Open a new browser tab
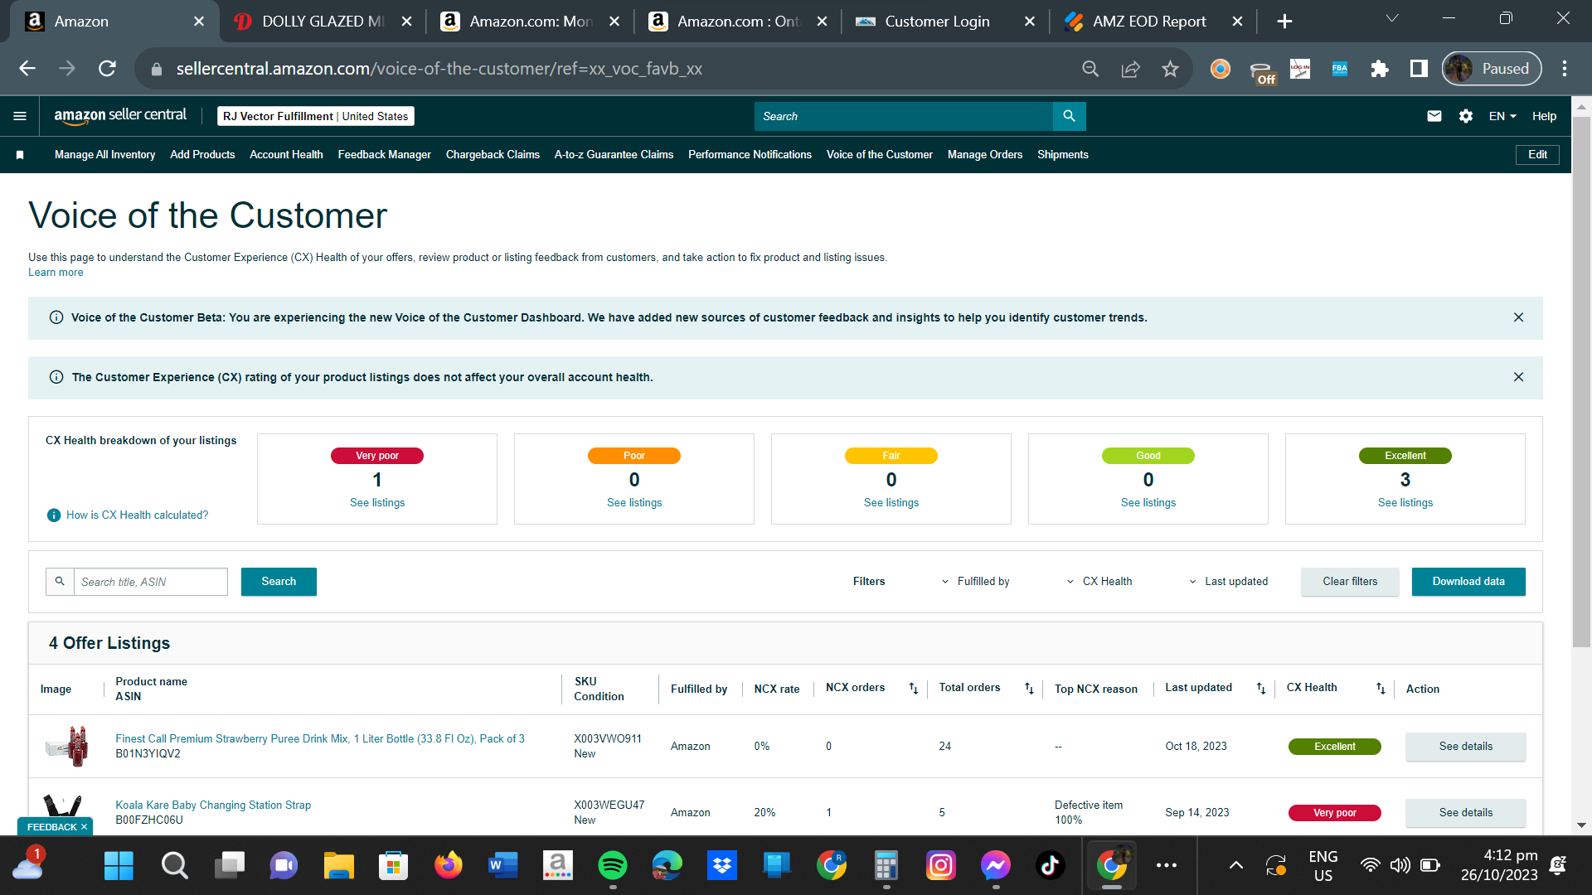This screenshot has width=1592, height=895. pyautogui.click(x=1284, y=22)
